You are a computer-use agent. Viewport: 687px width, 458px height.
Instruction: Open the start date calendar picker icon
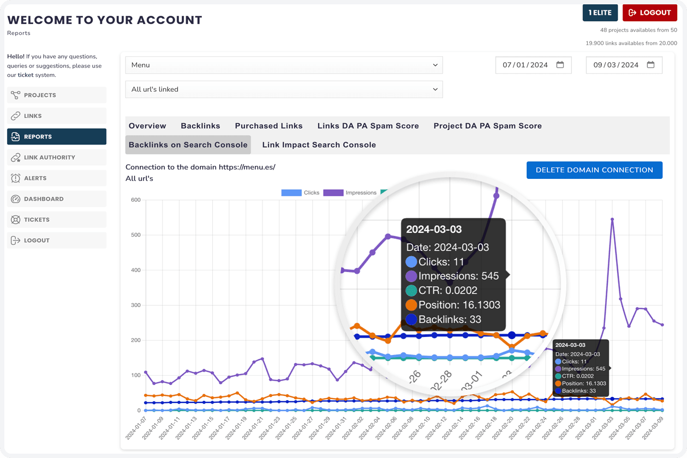(x=560, y=65)
